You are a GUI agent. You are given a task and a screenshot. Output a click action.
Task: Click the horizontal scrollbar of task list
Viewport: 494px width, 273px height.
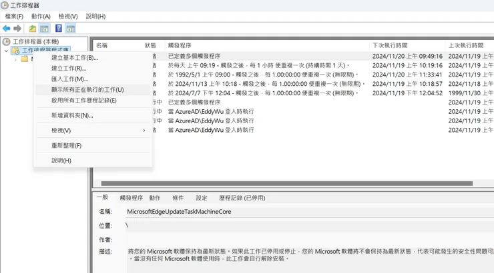coord(286,184)
